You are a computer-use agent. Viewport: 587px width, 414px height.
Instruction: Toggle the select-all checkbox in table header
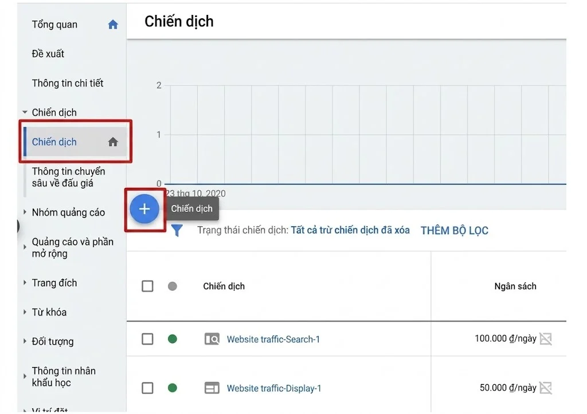pos(147,286)
